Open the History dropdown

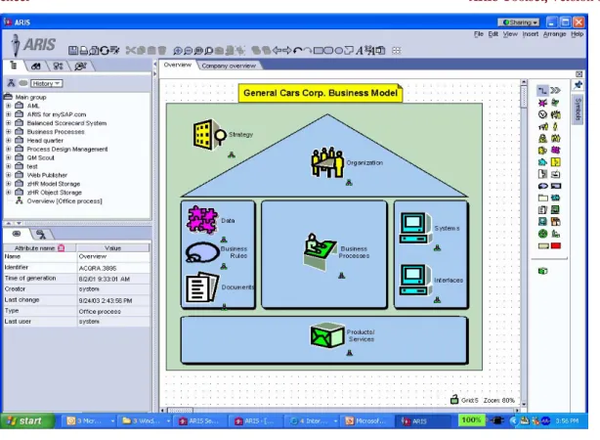[x=46, y=83]
